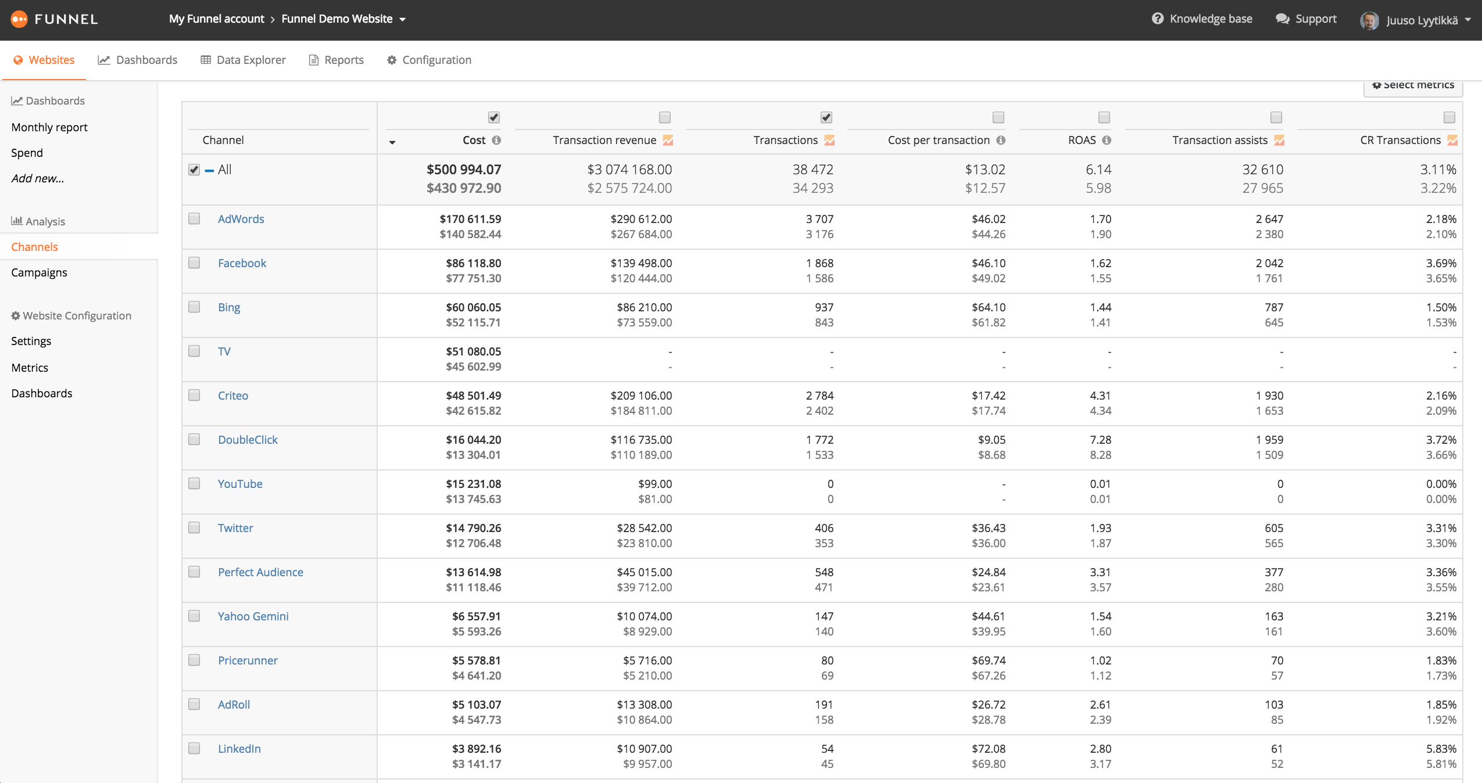This screenshot has height=783, width=1482.
Task: Open the user menu dropdown arrow
Action: pos(1468,20)
